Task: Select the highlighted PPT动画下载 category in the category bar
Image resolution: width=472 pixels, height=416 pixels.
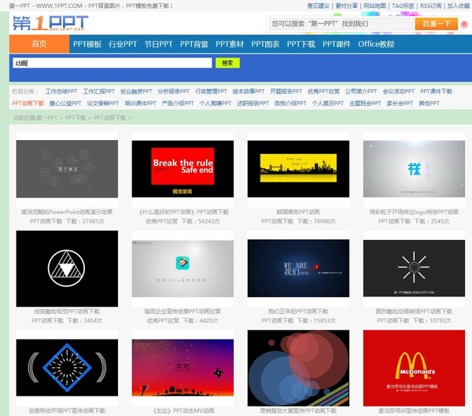Action: [x=28, y=103]
